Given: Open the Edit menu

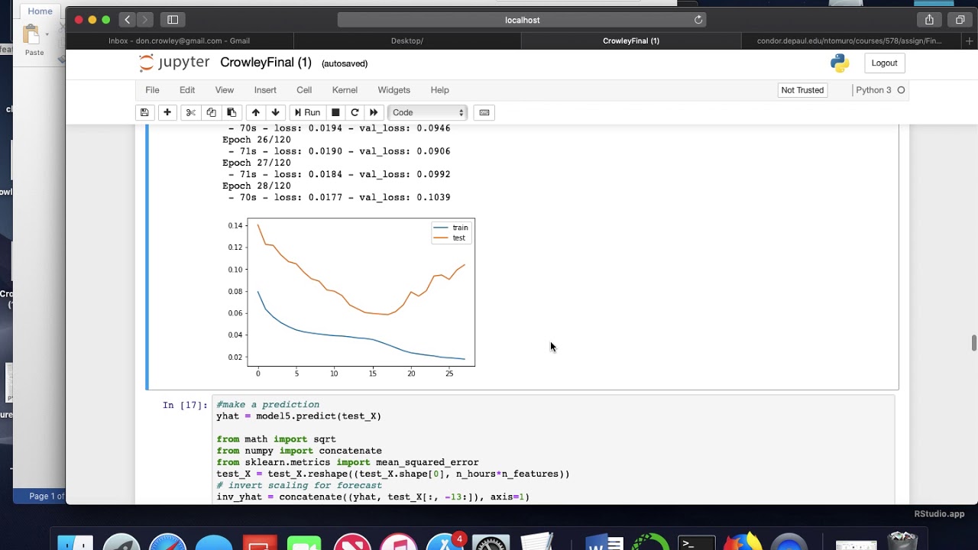Looking at the screenshot, I should 187,90.
